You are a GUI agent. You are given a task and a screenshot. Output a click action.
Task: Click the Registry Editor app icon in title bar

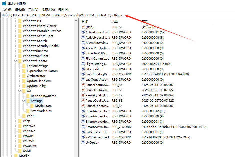[4, 3]
